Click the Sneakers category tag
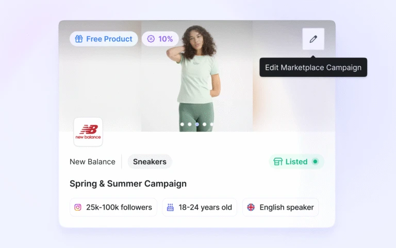This screenshot has height=248, width=396. [x=150, y=161]
